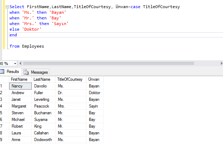
Task: Switch to the Messages tab
Action: pyautogui.click(x=36, y=72)
